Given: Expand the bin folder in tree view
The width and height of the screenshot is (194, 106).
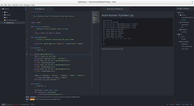Looking at the screenshot, I should (x=3, y=12).
